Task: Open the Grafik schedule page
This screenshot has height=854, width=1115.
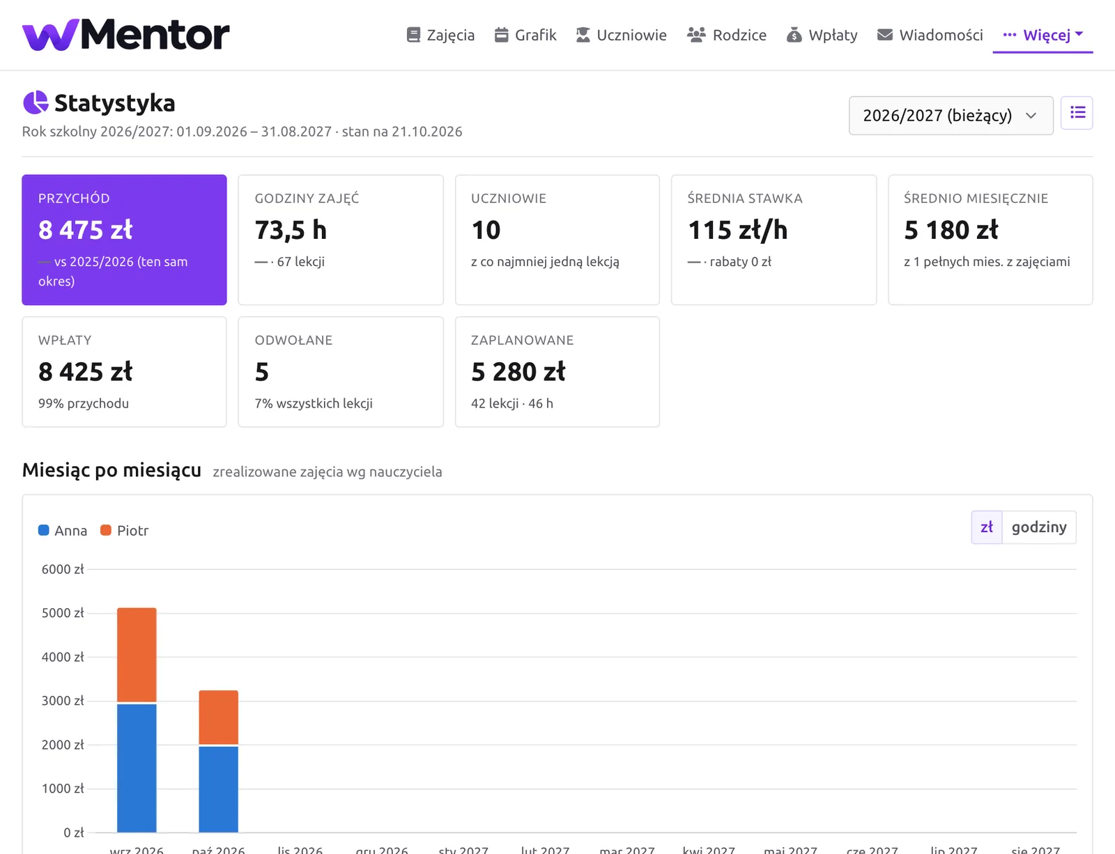Action: [x=525, y=35]
